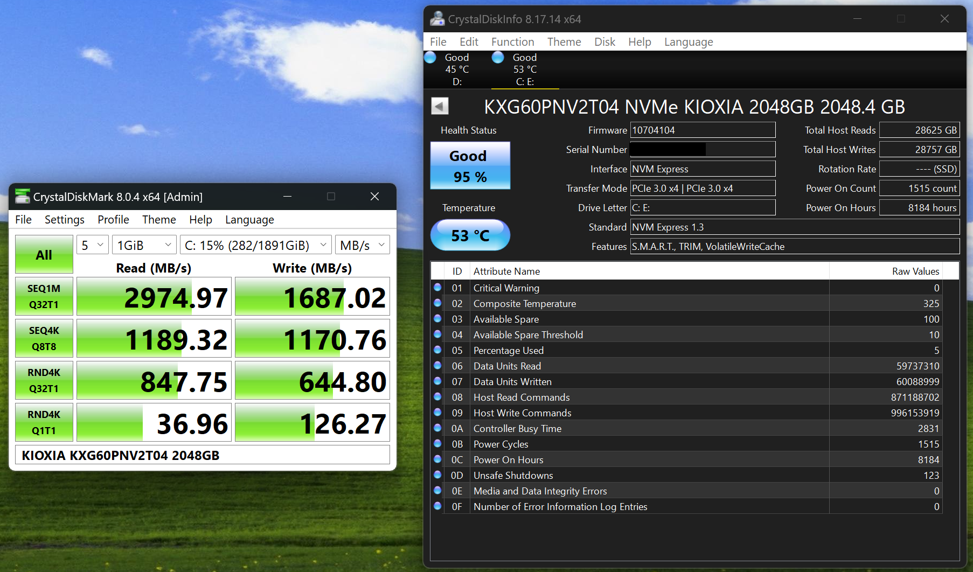Click the All benchmark button

click(44, 254)
